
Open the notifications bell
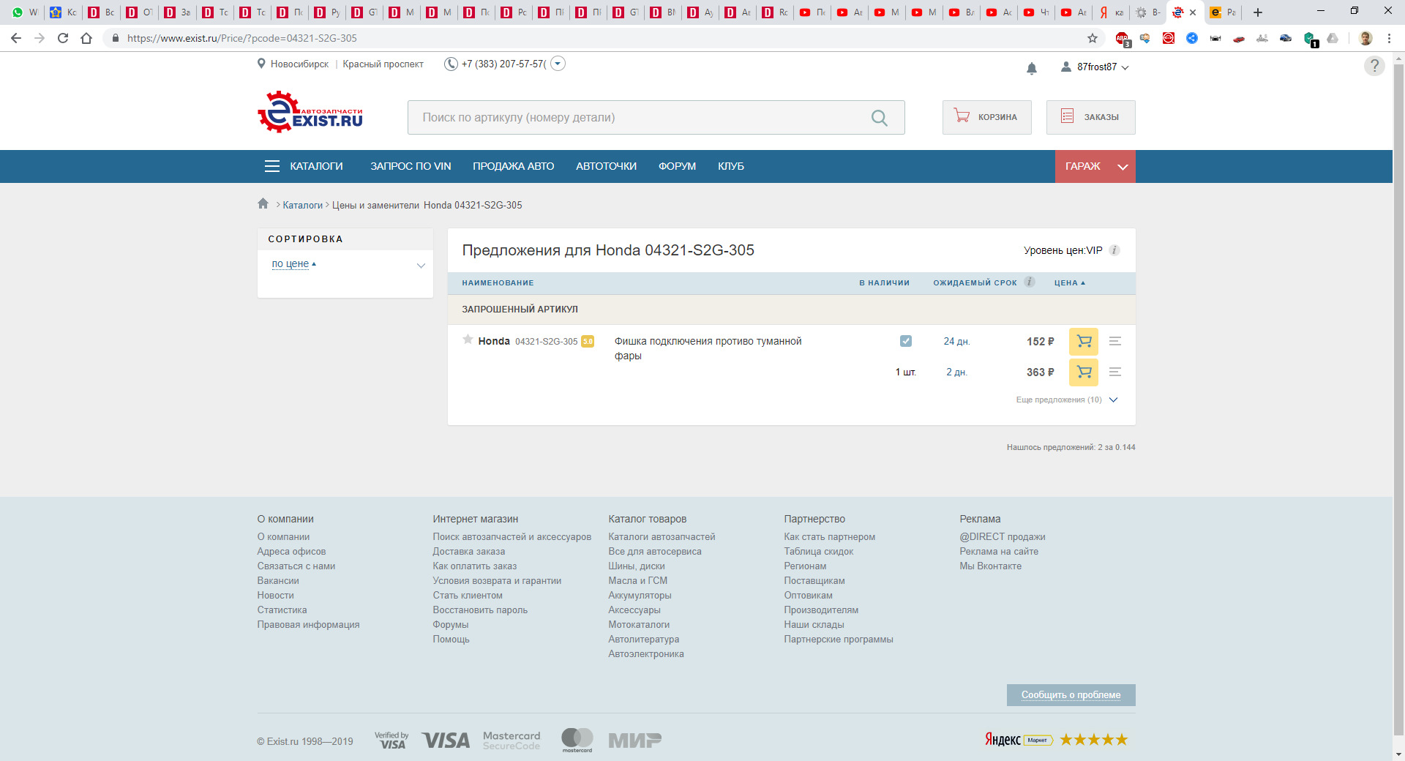(x=1032, y=68)
